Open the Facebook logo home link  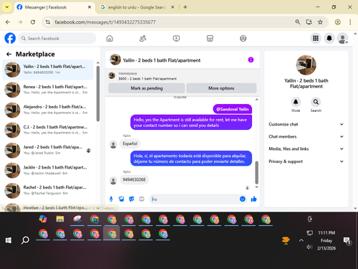tap(10, 38)
